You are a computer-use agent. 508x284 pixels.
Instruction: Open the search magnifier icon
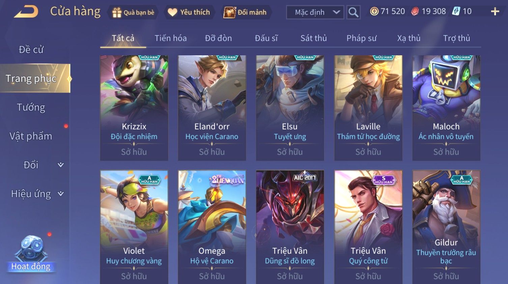click(353, 12)
